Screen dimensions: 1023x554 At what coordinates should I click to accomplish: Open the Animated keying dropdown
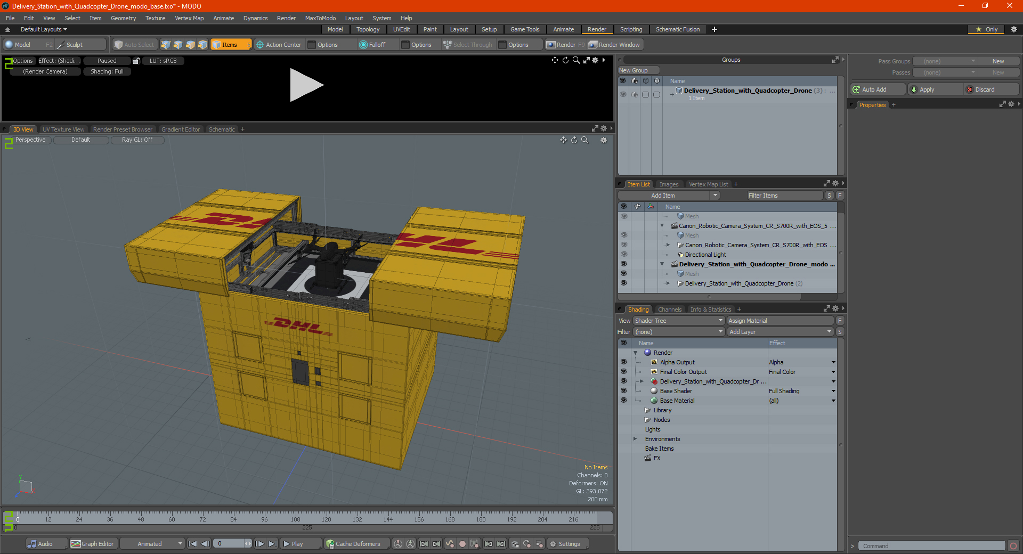point(152,544)
